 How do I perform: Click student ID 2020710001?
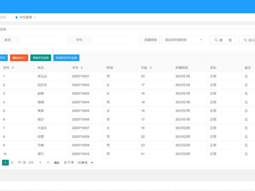pos(81,76)
